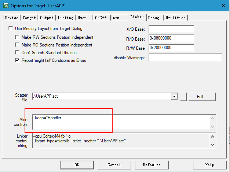The image size is (230, 172).
Task: Click the Scatter File path field
Action: [x=102, y=96]
